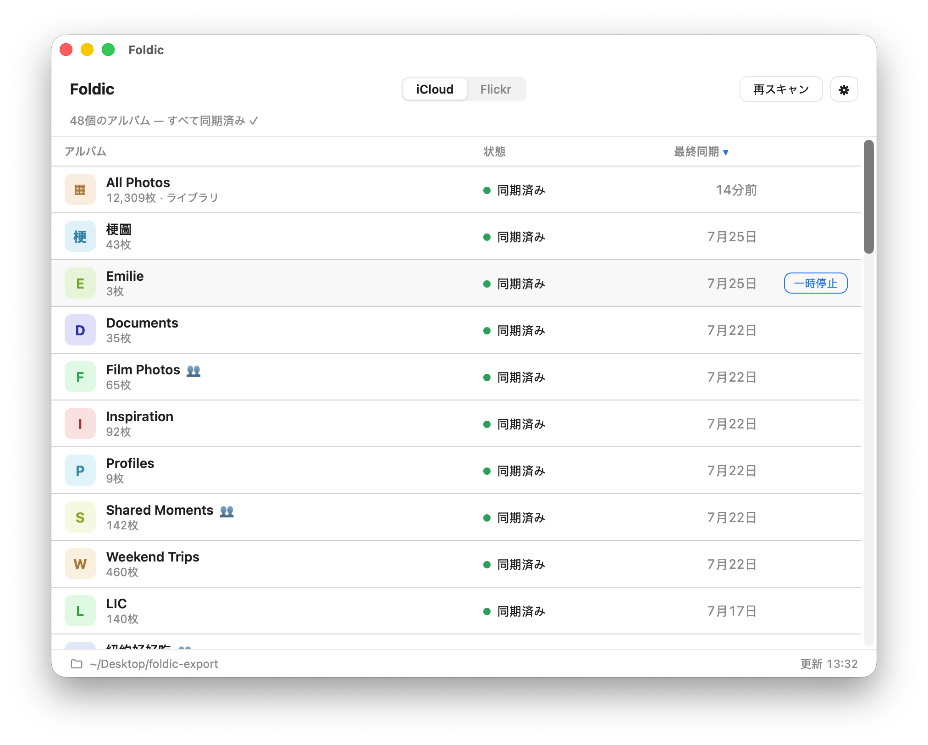
Task: Select the Weekend Trips album name
Action: tap(153, 557)
